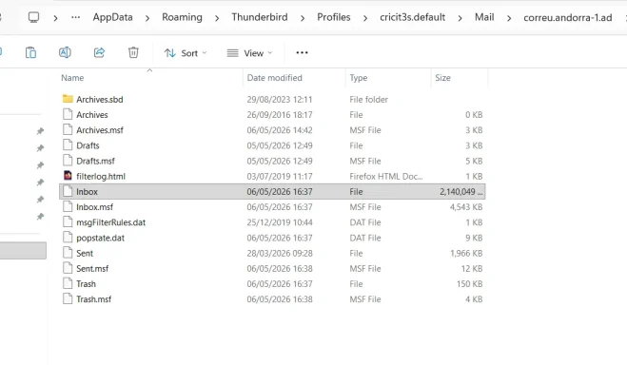Select the Sent.msf file icon
The image size is (627, 365).
(x=68, y=268)
